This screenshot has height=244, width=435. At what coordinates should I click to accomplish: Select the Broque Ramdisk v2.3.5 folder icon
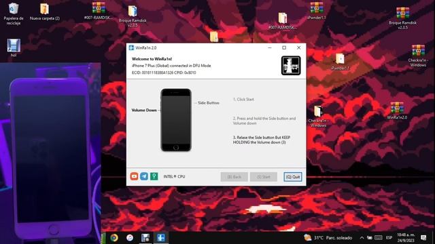point(133,16)
